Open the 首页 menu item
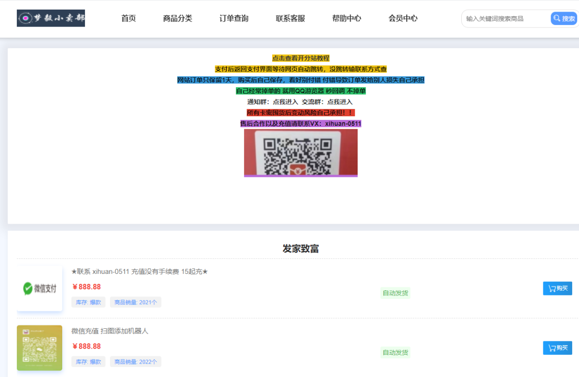This screenshot has width=579, height=377. click(x=128, y=18)
